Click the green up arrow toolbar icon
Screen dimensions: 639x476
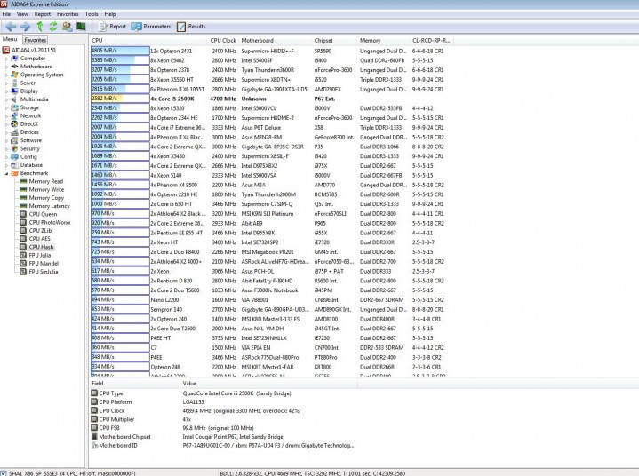(39, 27)
